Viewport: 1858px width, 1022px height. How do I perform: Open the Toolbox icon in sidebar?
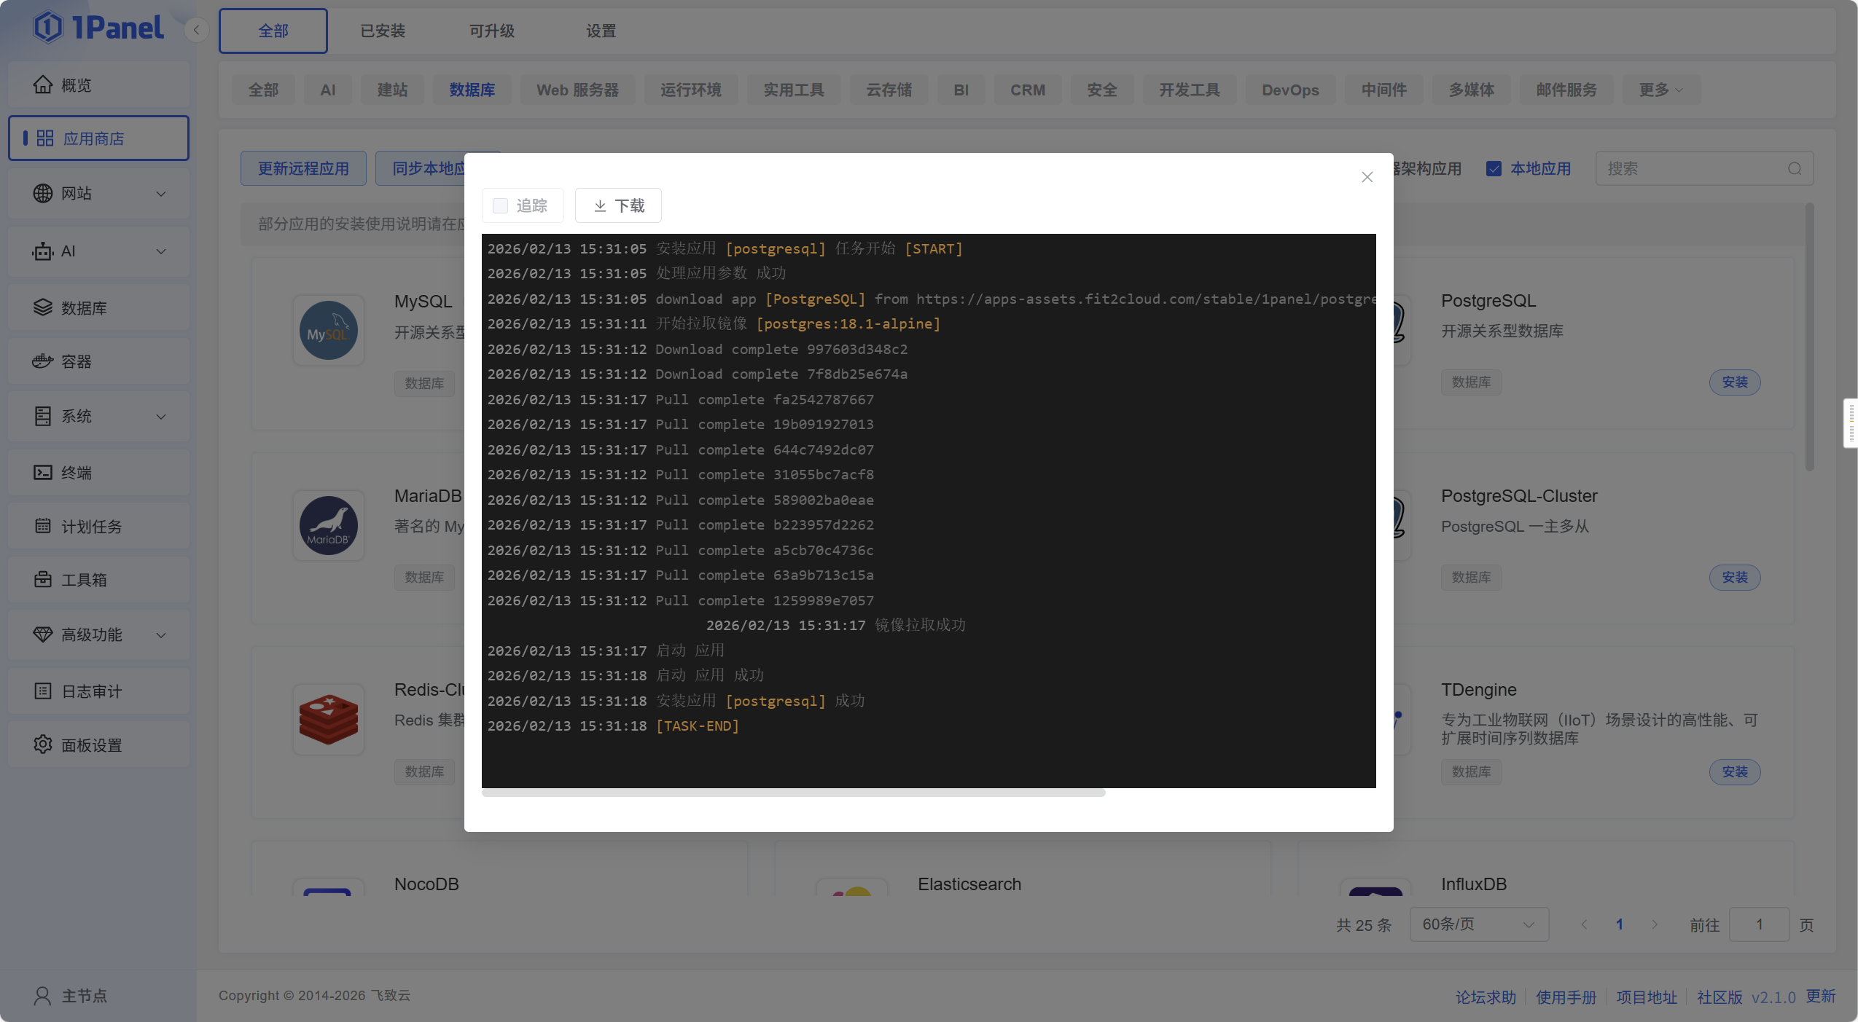(x=43, y=580)
